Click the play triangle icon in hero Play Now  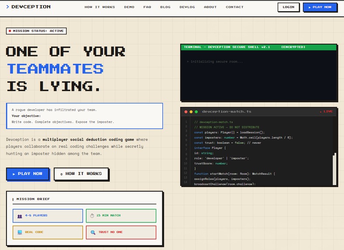click(14, 174)
